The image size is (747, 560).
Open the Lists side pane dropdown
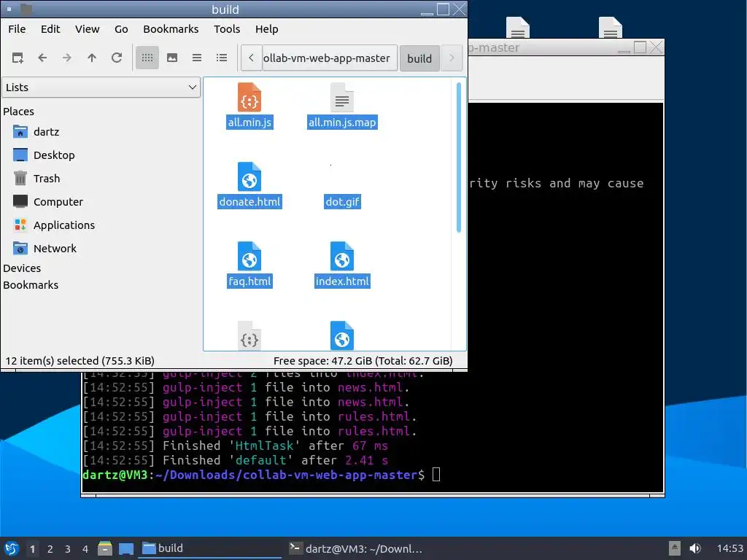tap(101, 87)
